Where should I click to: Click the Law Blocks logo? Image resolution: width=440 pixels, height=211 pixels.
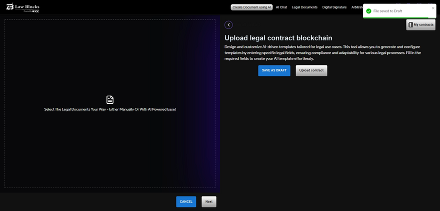tap(23, 7)
